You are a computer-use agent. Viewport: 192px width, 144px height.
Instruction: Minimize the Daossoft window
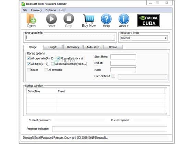pyautogui.click(x=151, y=3)
